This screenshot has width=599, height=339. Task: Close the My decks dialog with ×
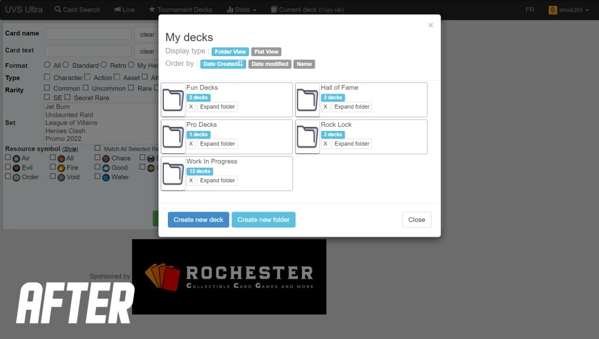click(x=431, y=25)
